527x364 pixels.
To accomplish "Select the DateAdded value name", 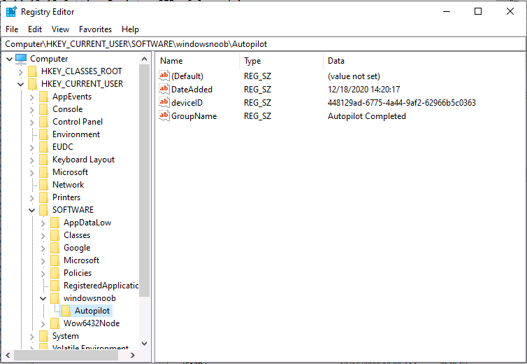I will click(x=192, y=90).
